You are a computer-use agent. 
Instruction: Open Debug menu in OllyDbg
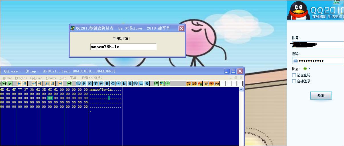[x=7, y=78]
